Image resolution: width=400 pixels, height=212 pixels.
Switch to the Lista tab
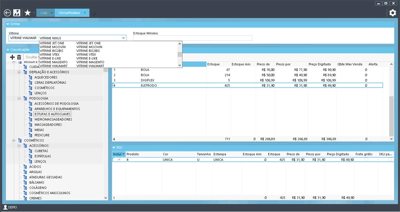(44, 13)
